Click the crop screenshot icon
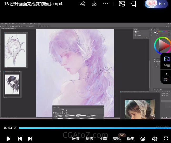This screenshot has width=171, height=143. pyautogui.click(x=134, y=4)
